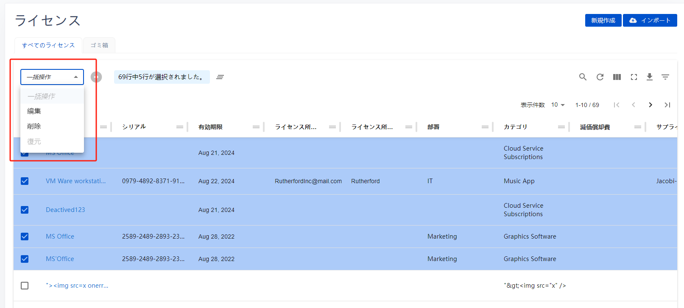Image resolution: width=684 pixels, height=308 pixels.
Task: Open the filter list icon
Action: coord(665,77)
